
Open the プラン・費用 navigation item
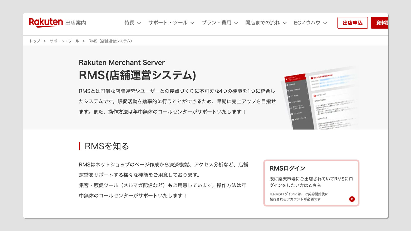(x=217, y=23)
